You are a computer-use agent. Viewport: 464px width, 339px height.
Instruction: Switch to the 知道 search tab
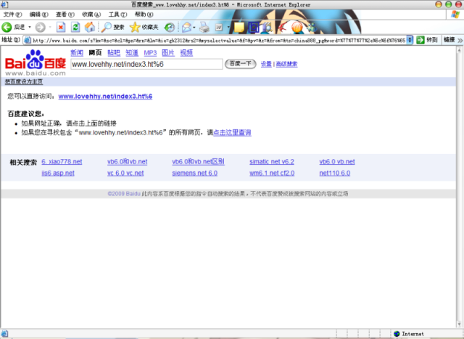pos(132,53)
